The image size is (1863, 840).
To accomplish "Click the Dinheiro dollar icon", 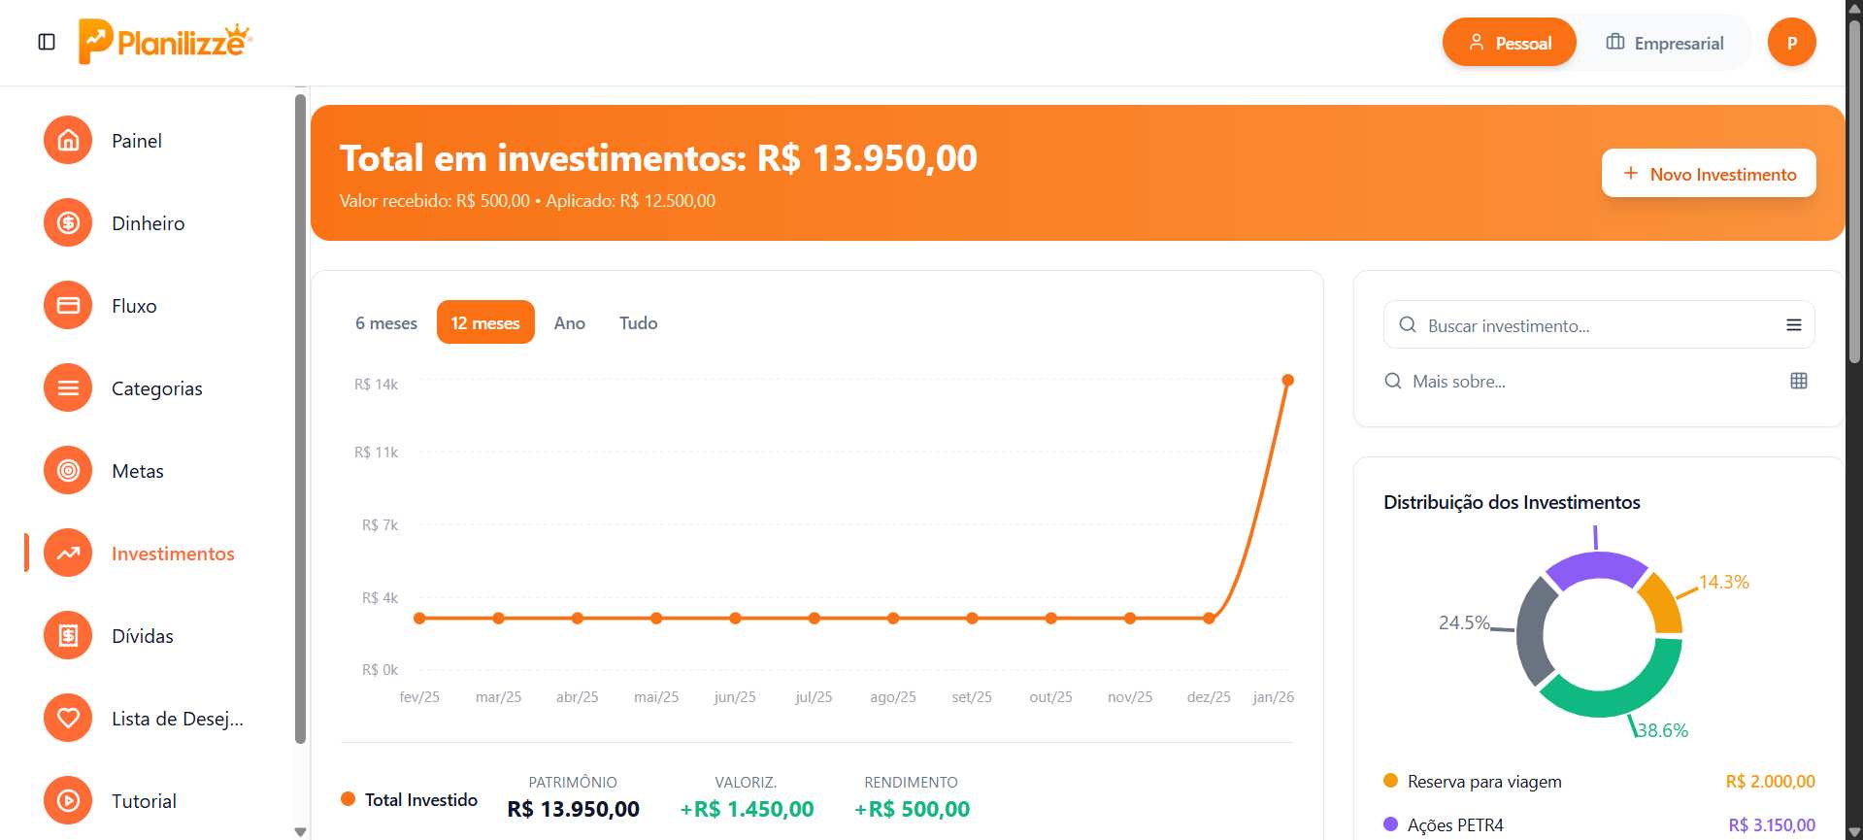I will tap(68, 223).
